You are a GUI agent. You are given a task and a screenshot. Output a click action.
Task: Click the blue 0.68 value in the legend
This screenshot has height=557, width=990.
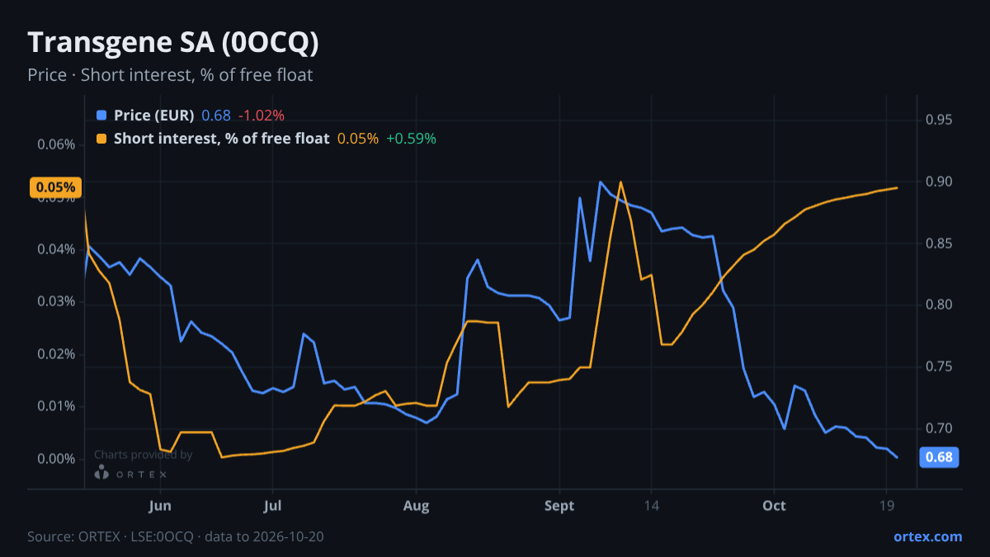[216, 116]
